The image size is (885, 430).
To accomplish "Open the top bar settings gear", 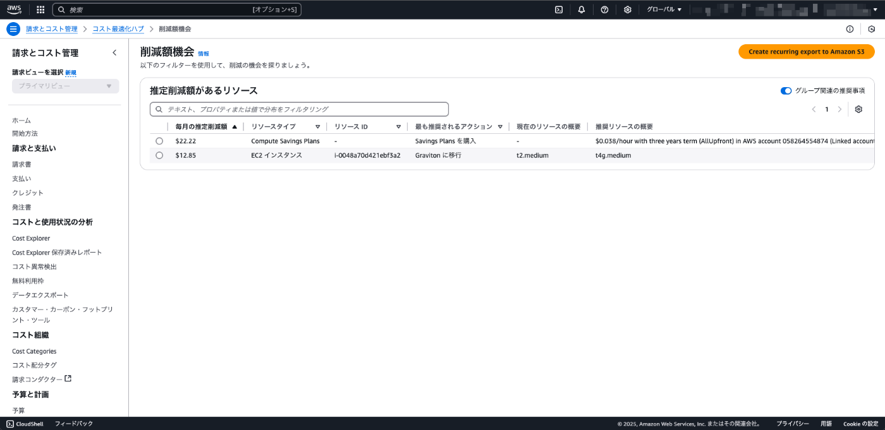I will tap(627, 9).
